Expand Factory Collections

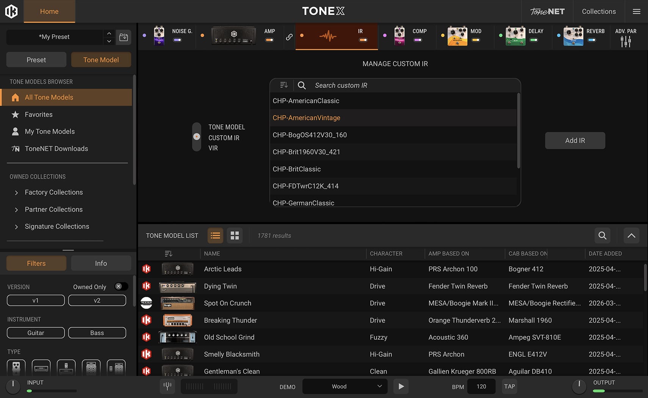[x=16, y=193]
